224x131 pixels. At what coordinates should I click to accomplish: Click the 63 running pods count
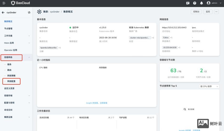pyautogui.click(x=173, y=70)
